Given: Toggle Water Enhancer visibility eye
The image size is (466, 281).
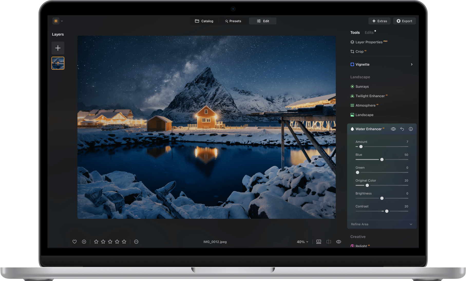Looking at the screenshot, I should coord(393,129).
